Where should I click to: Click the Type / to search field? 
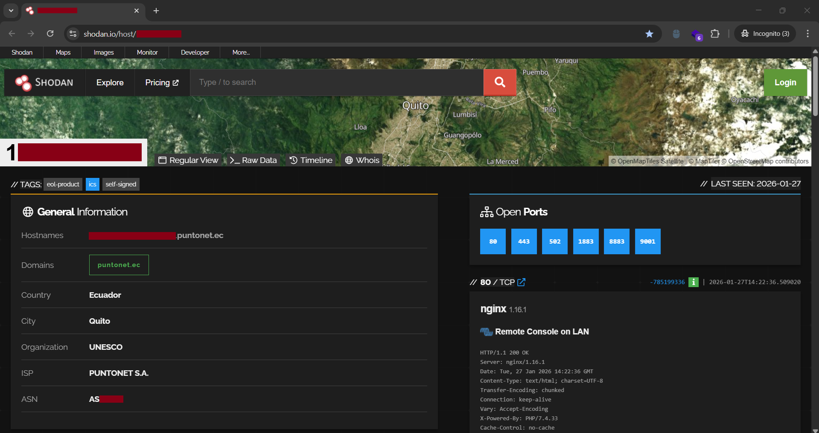(x=337, y=82)
